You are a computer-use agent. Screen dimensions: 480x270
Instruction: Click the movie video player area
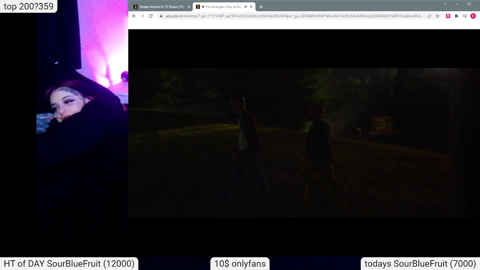(x=304, y=143)
